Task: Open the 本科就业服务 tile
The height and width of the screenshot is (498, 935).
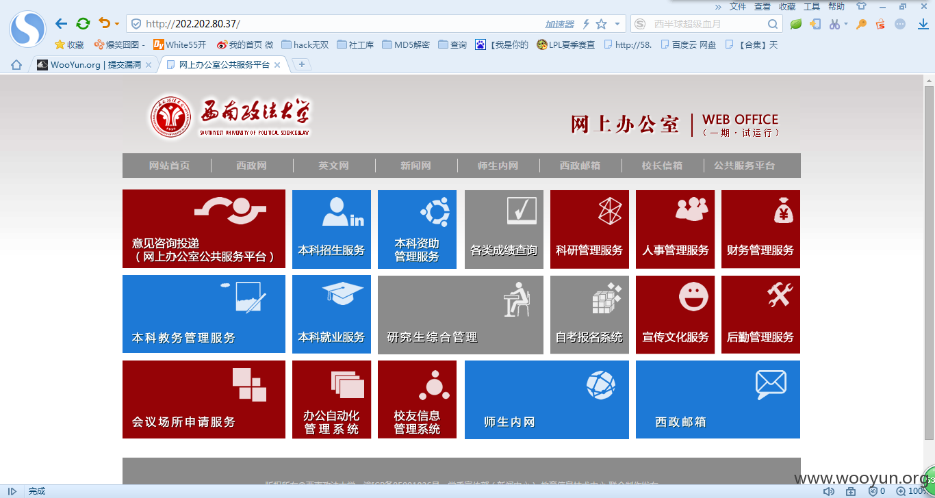Action: click(331, 315)
